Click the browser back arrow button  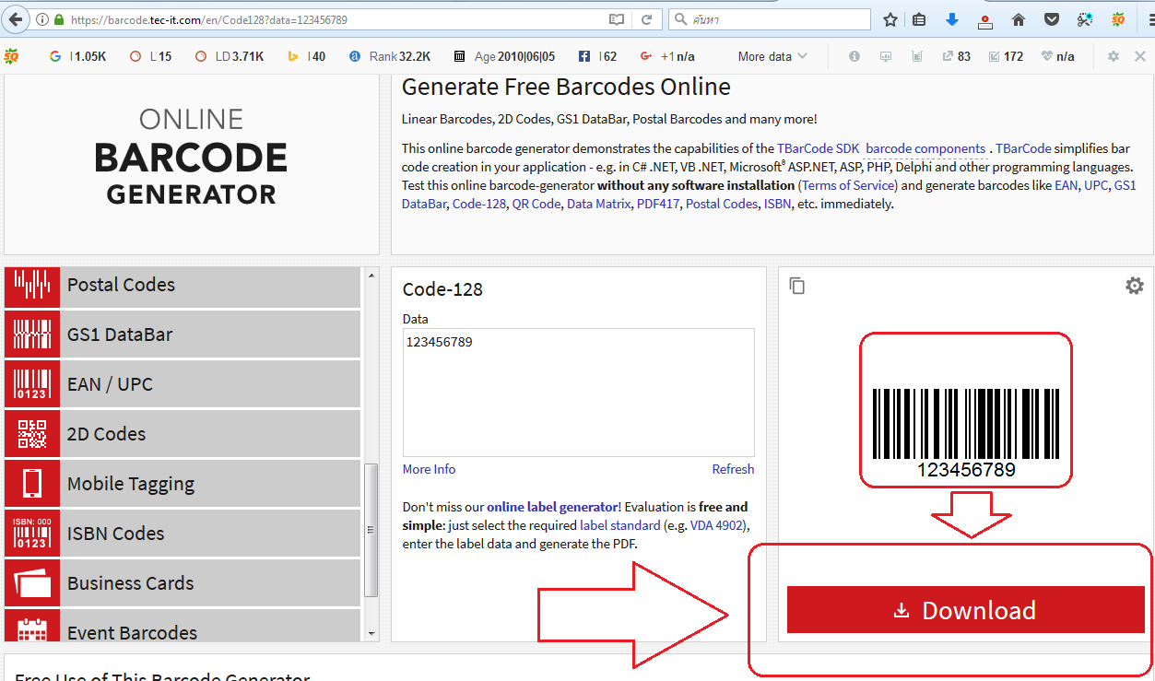(x=16, y=19)
